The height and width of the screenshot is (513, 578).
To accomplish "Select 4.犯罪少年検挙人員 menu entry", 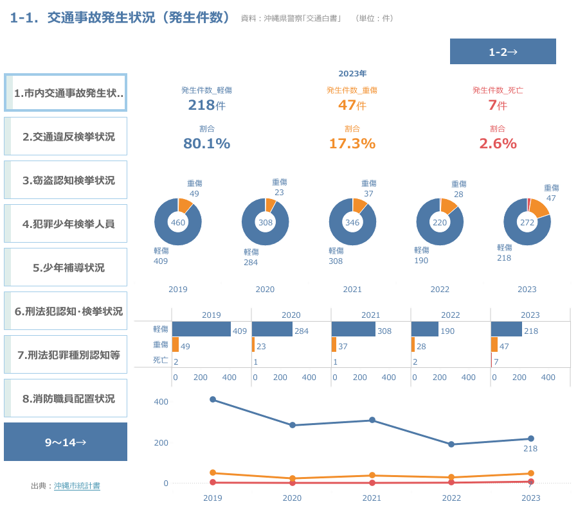I will 66,223.
